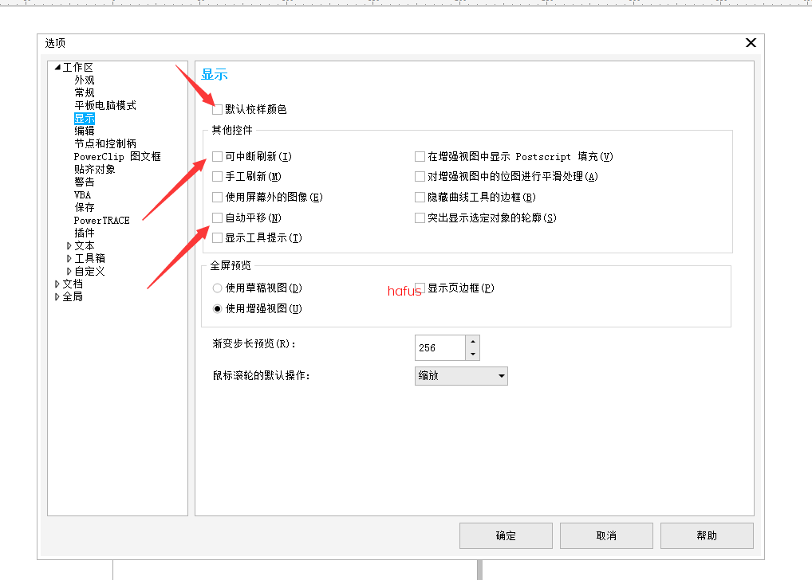Select the 自定义 tree label
This screenshot has height=580, width=812.
coord(89,271)
